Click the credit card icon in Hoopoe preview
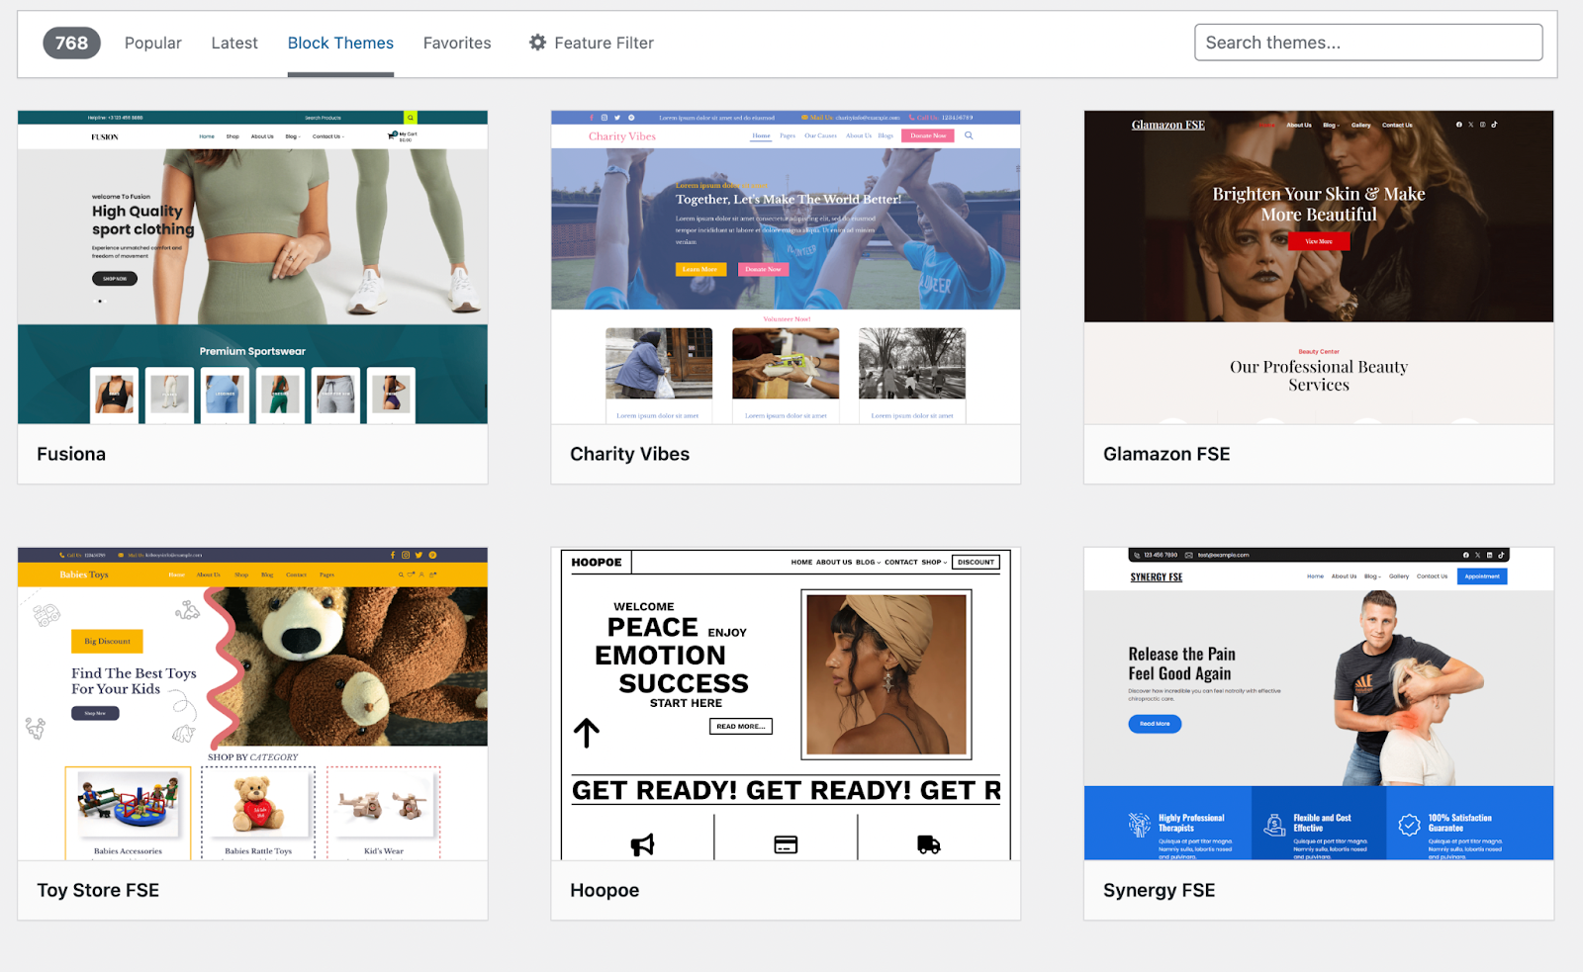The height and width of the screenshot is (972, 1583). pos(786,842)
